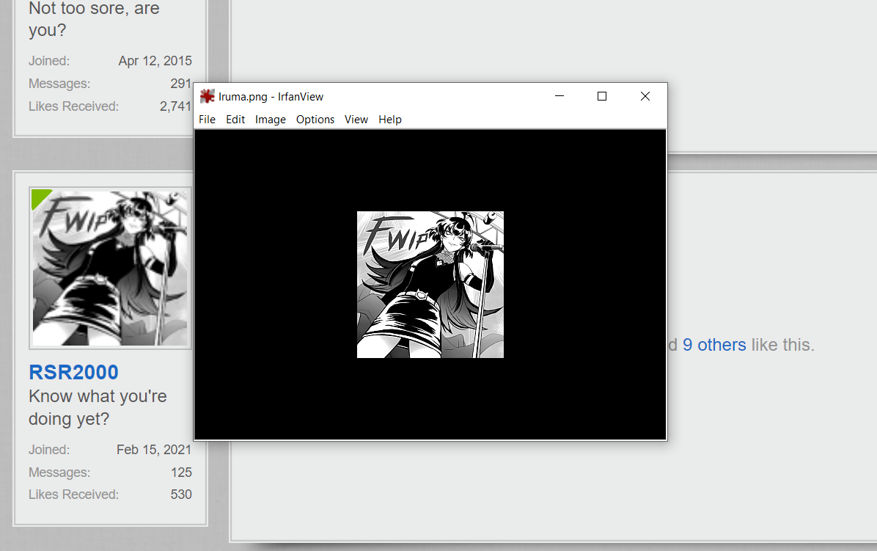Maximize the IrfanView window
Image resolution: width=877 pixels, height=551 pixels.
[x=602, y=96]
